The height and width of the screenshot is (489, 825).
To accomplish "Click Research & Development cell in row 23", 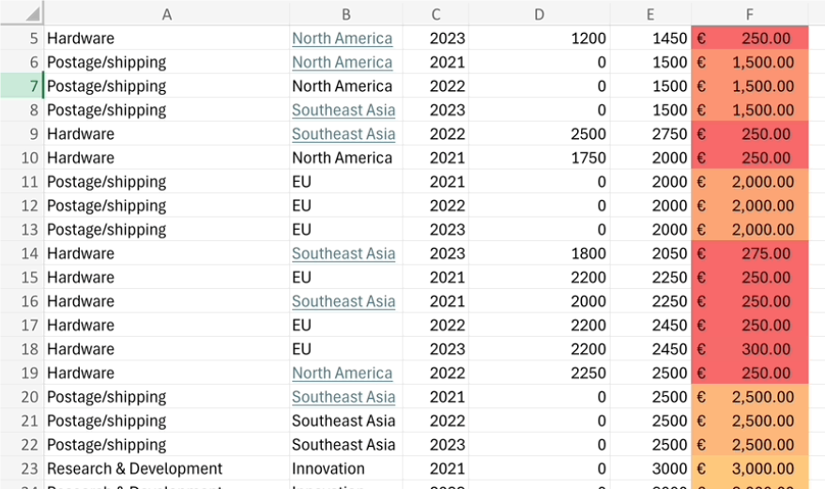I will coord(166,468).
